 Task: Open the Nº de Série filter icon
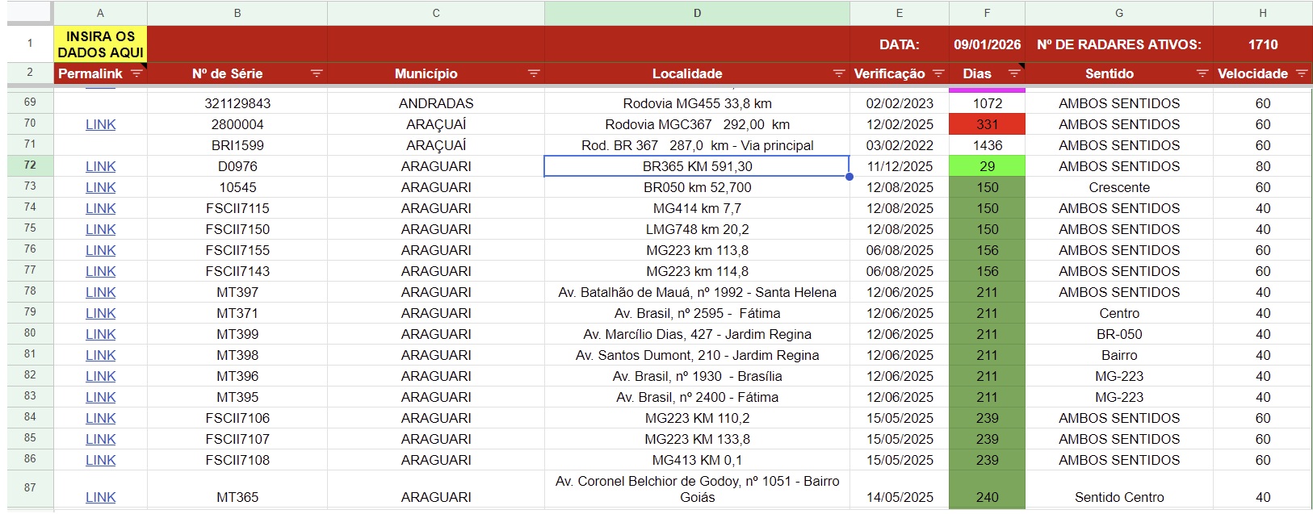[317, 73]
